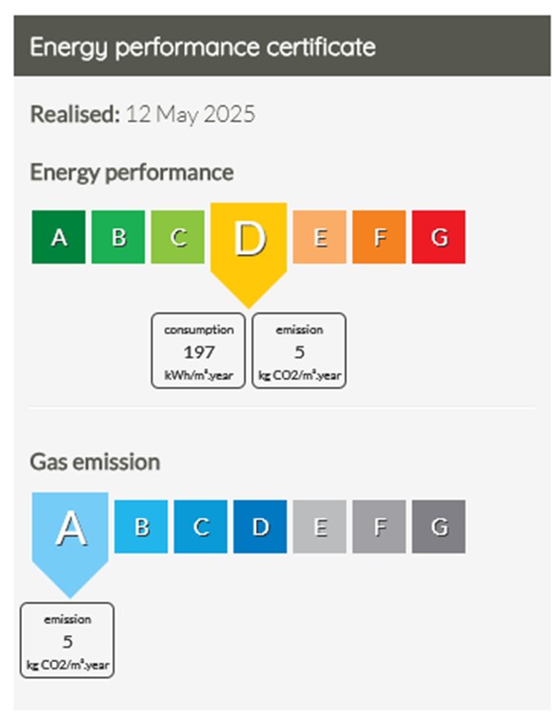The height and width of the screenshot is (718, 560).
Task: Select the red G energy rating square
Action: [439, 237]
